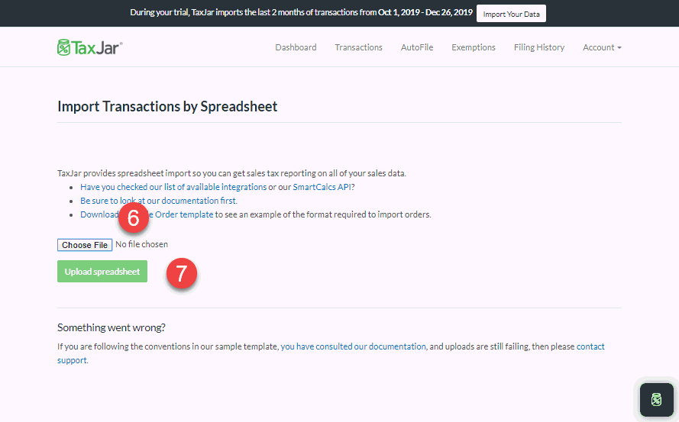The height and width of the screenshot is (422, 679).
Task: Go to the Transactions page
Action: (358, 47)
